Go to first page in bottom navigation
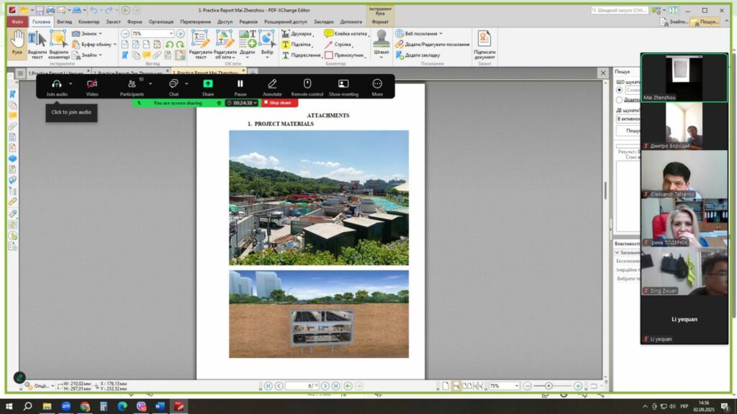 point(268,386)
